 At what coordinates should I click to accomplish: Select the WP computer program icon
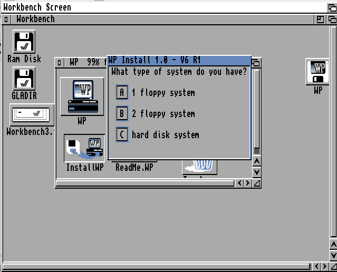coord(82,96)
